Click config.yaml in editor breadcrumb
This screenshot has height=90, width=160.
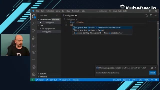pos(70,19)
